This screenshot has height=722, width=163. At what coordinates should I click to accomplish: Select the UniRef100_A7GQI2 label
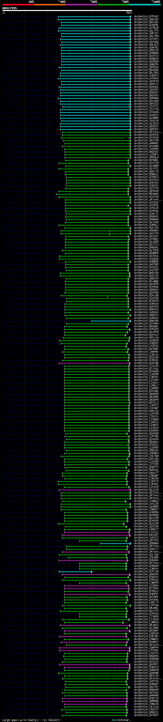(146, 445)
